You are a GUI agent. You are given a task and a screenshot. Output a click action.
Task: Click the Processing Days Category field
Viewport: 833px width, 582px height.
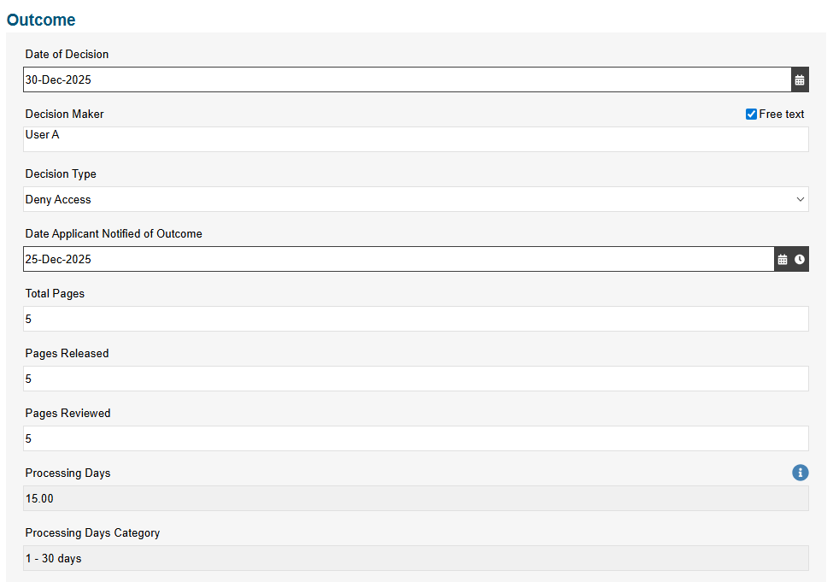tap(416, 558)
